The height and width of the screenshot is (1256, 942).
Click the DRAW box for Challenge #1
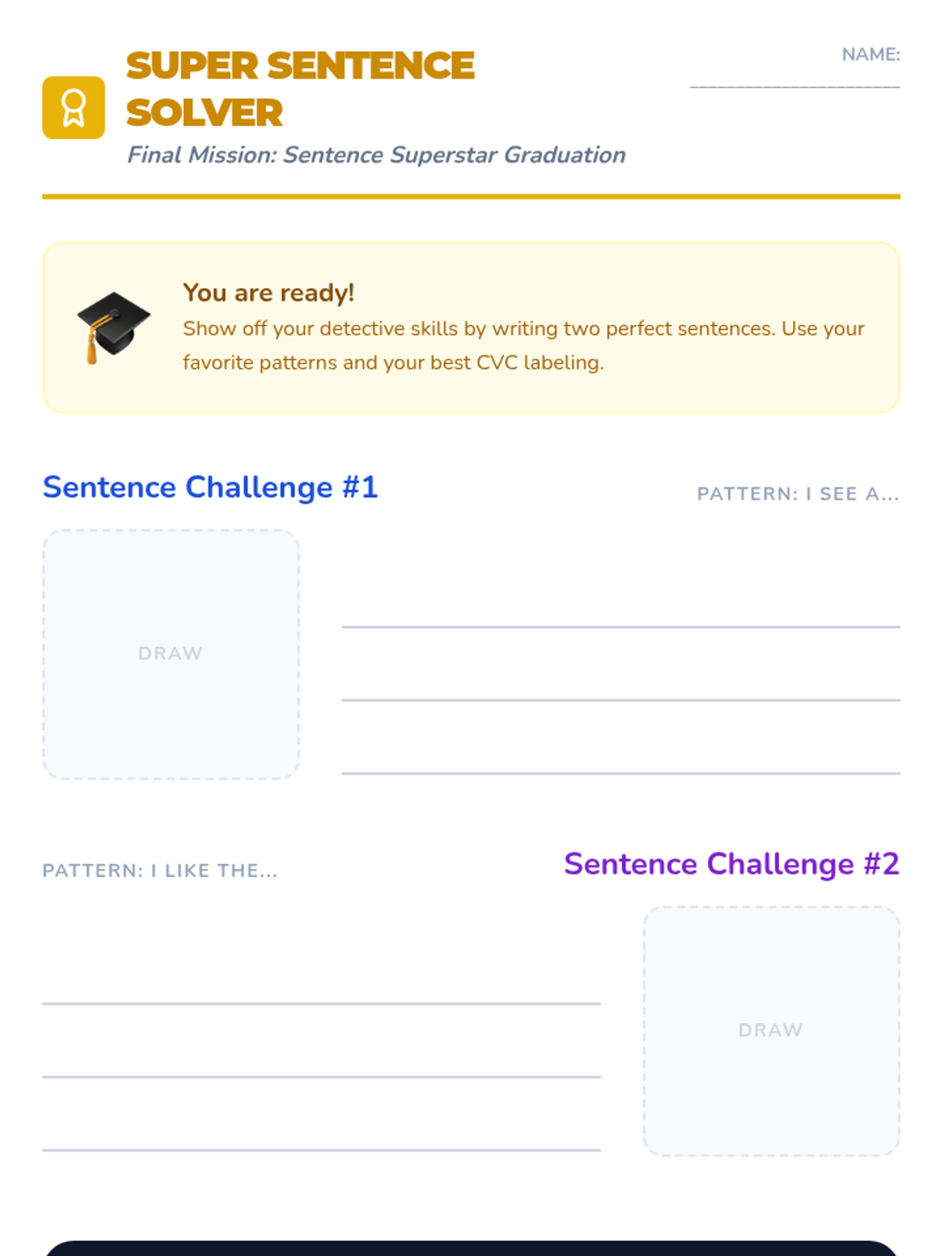[171, 654]
